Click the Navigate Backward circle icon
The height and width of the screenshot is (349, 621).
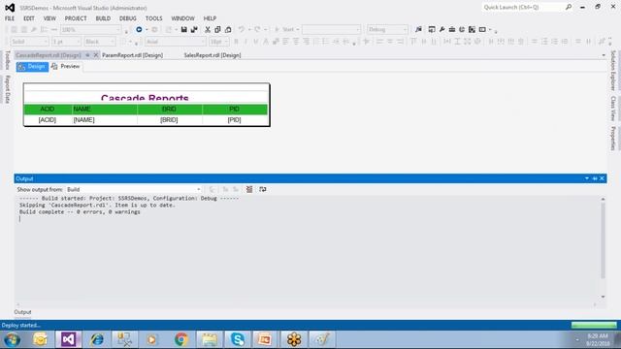click(x=139, y=30)
